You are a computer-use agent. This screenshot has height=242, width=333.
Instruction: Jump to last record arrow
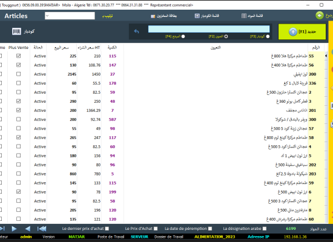click(x=2, y=229)
